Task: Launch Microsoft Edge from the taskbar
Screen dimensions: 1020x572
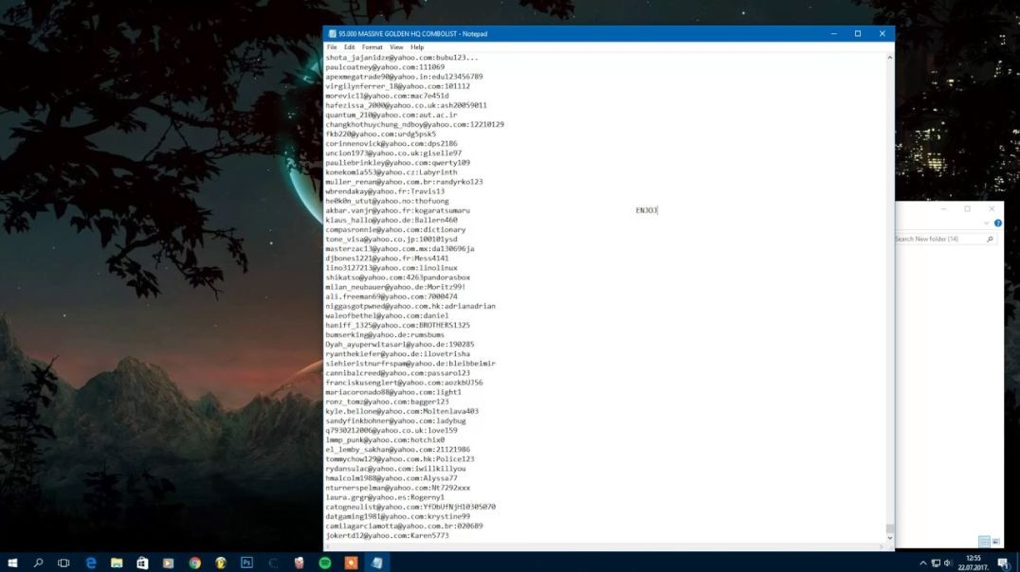Action: tap(90, 563)
